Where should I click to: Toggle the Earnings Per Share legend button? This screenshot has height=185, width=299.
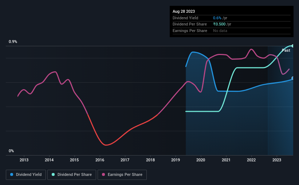122,175
